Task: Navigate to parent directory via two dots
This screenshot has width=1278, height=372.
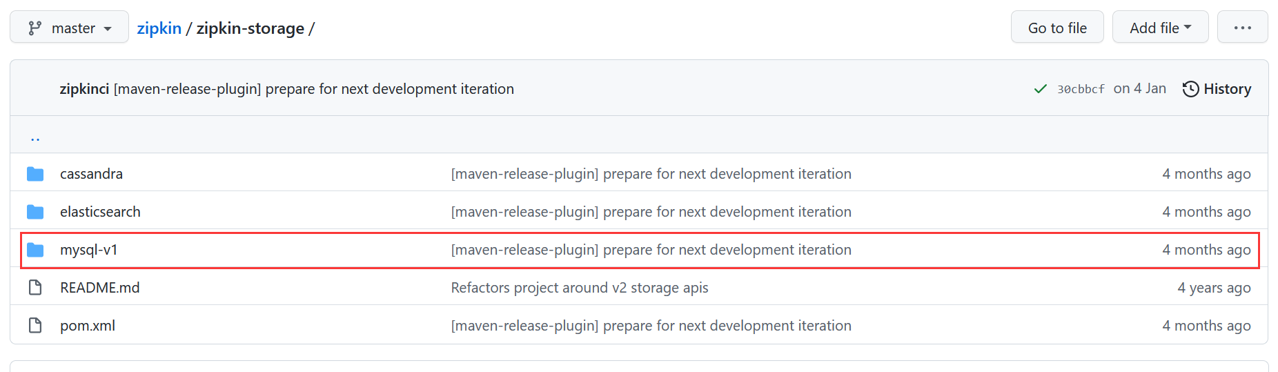Action: point(35,137)
